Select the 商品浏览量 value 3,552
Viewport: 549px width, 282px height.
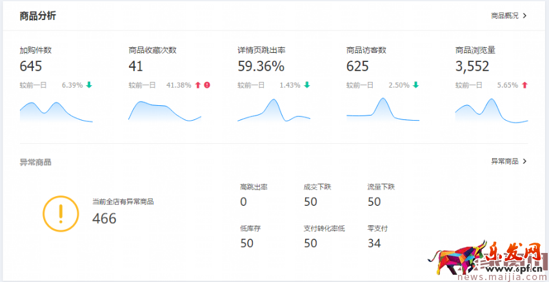(472, 66)
